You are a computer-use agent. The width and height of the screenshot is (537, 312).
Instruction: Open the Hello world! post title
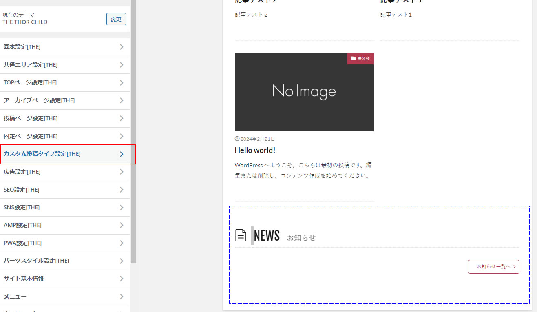click(255, 150)
